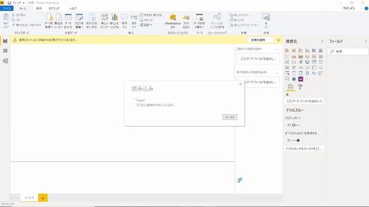
Task: Open the Data view from left sidebar
Action: pos(5,51)
